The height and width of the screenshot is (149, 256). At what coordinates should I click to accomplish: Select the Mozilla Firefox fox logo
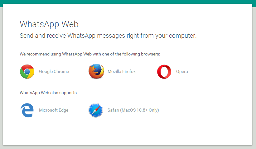click(x=96, y=71)
